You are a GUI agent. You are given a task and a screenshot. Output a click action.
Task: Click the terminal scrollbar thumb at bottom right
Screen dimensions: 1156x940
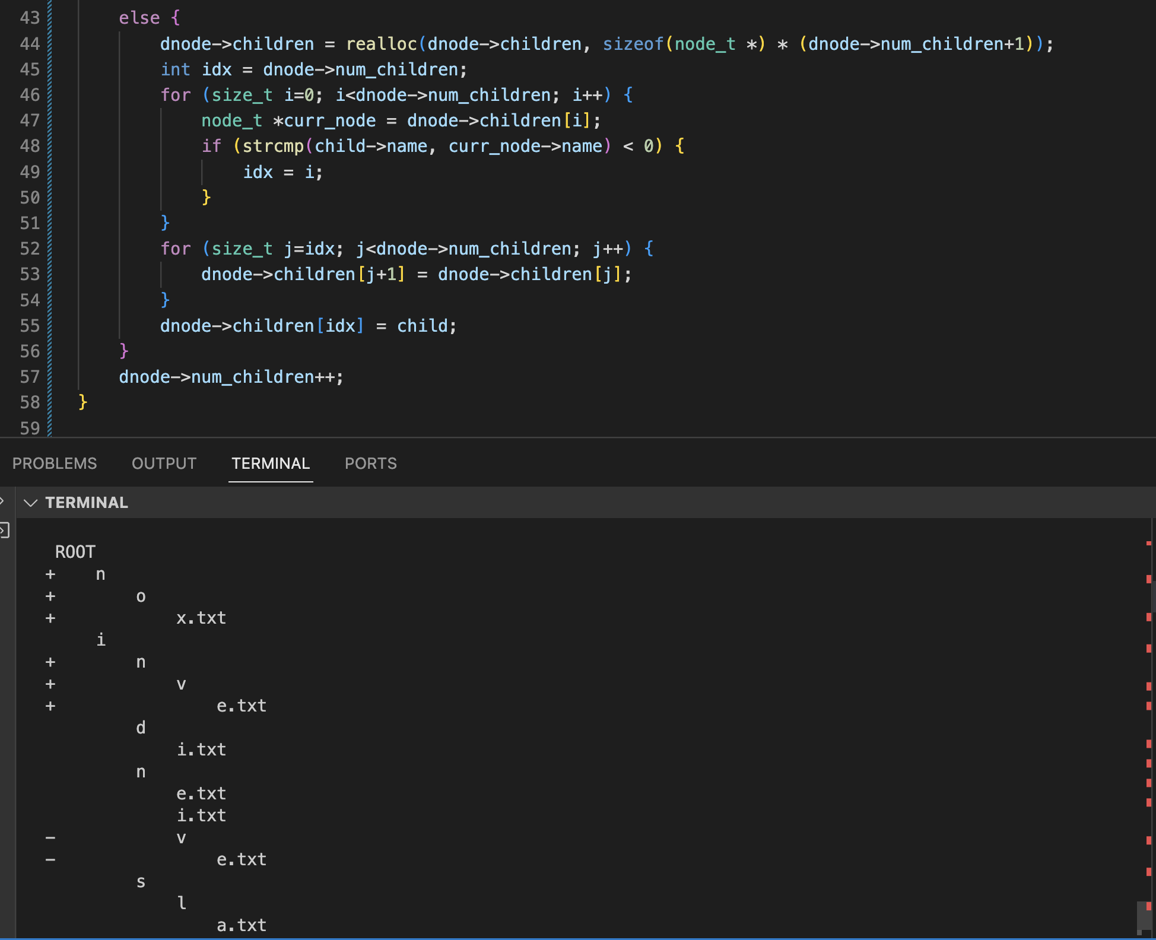pos(1143,917)
